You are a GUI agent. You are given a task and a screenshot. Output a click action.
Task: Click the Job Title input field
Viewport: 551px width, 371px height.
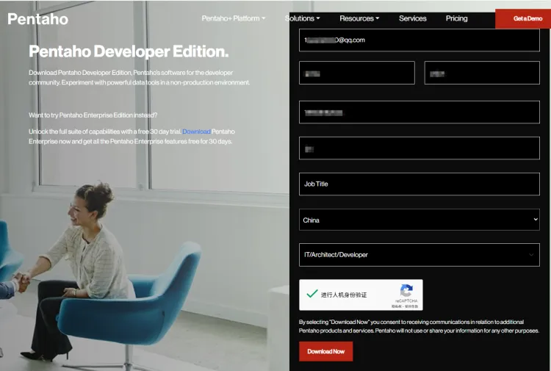tap(419, 184)
